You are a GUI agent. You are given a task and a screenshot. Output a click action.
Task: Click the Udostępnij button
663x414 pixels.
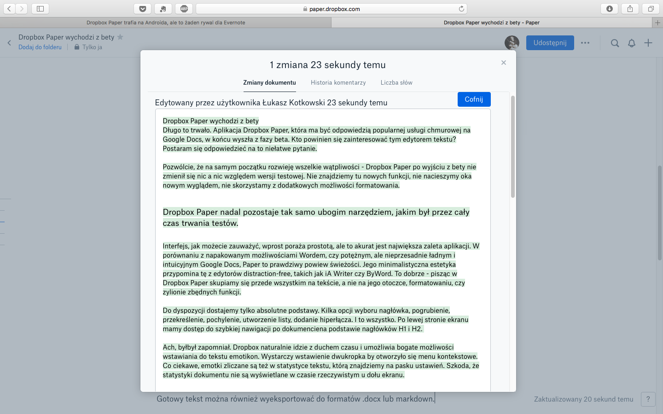click(x=550, y=43)
